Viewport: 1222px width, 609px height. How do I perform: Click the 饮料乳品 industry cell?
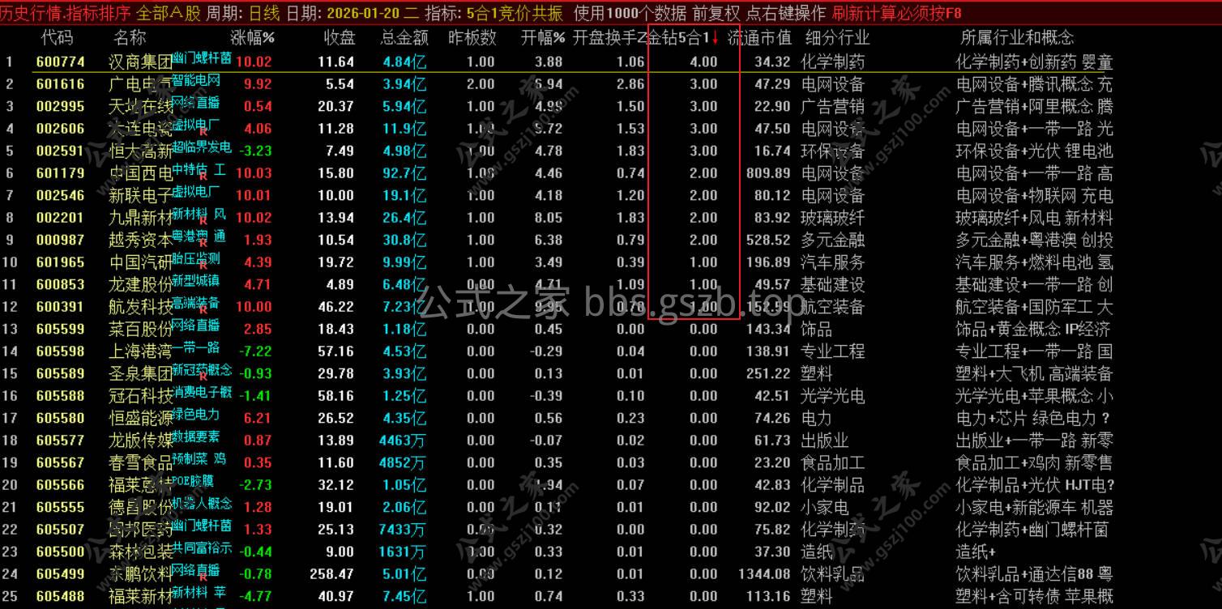click(x=832, y=574)
